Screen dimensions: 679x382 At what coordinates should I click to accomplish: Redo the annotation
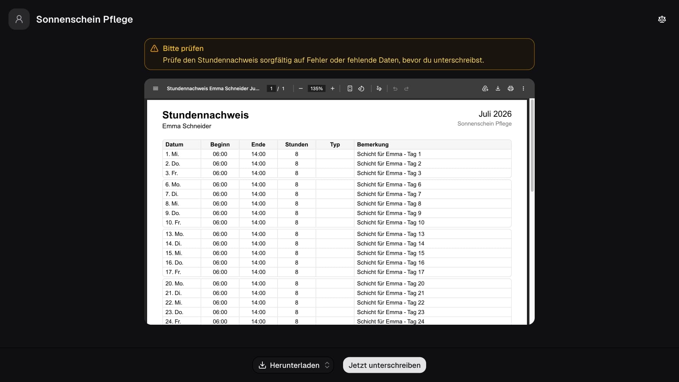point(407,88)
